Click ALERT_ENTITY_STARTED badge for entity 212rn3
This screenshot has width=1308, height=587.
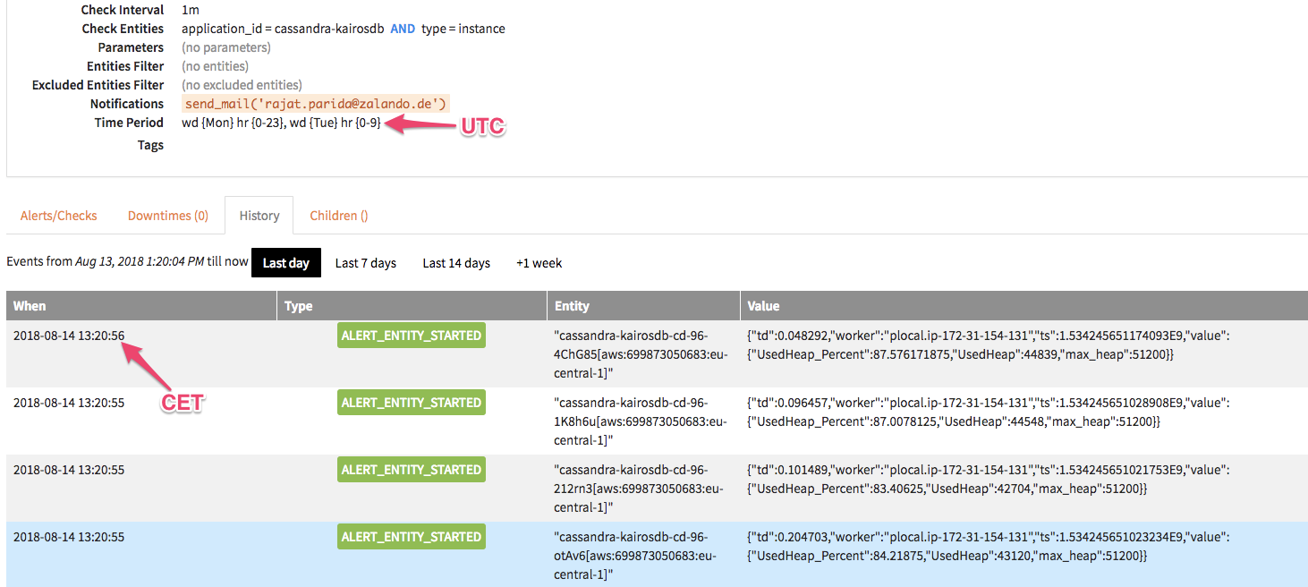click(412, 470)
